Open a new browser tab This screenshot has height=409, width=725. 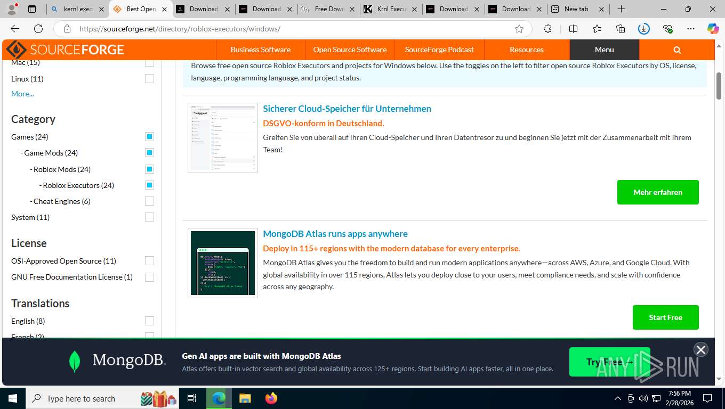pyautogui.click(x=621, y=9)
